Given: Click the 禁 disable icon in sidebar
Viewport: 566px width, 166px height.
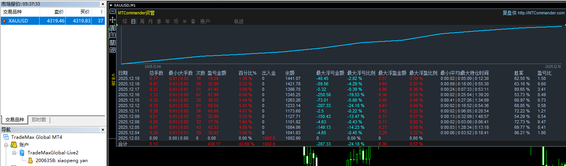Looking at the screenshot, I should point(113,43).
